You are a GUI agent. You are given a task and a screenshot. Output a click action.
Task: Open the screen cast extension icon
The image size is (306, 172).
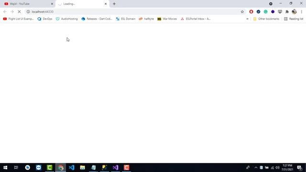coord(280,11)
